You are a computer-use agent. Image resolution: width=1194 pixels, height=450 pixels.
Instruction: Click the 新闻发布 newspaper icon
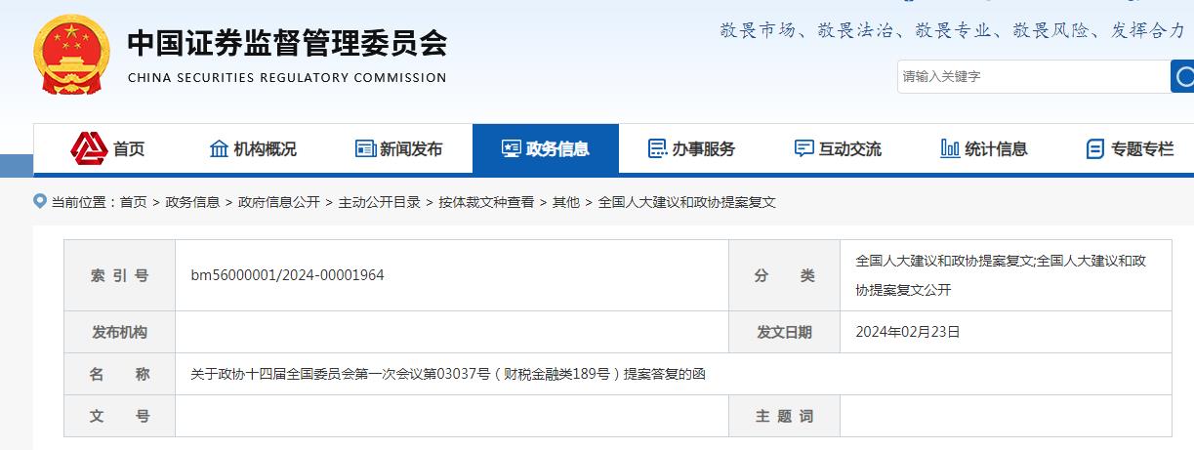365,149
